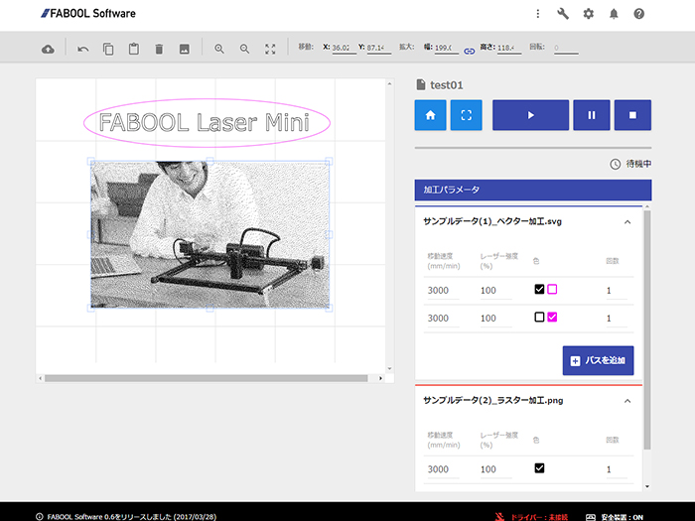Toggle magenta checkbox in first SVG path row
The image size is (695, 521).
pyautogui.click(x=552, y=290)
